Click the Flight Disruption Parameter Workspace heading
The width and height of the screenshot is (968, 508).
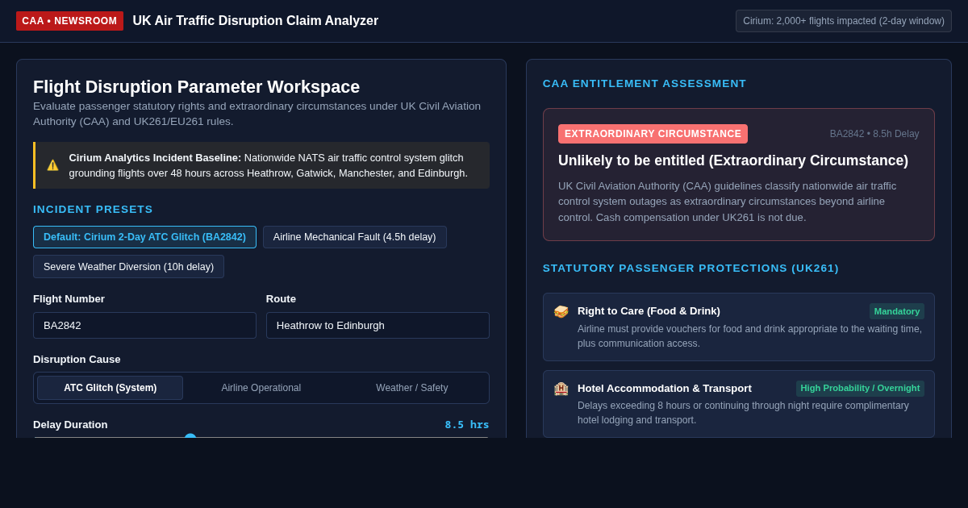tap(197, 87)
